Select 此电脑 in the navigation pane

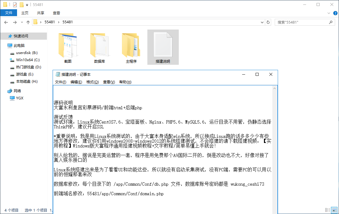point(19,45)
